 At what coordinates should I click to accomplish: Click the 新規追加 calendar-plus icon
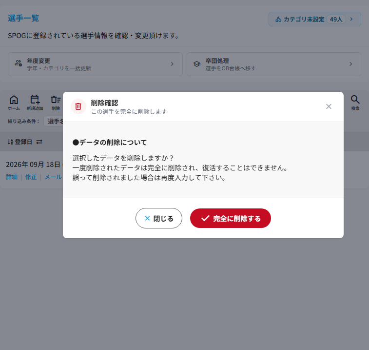point(35,103)
